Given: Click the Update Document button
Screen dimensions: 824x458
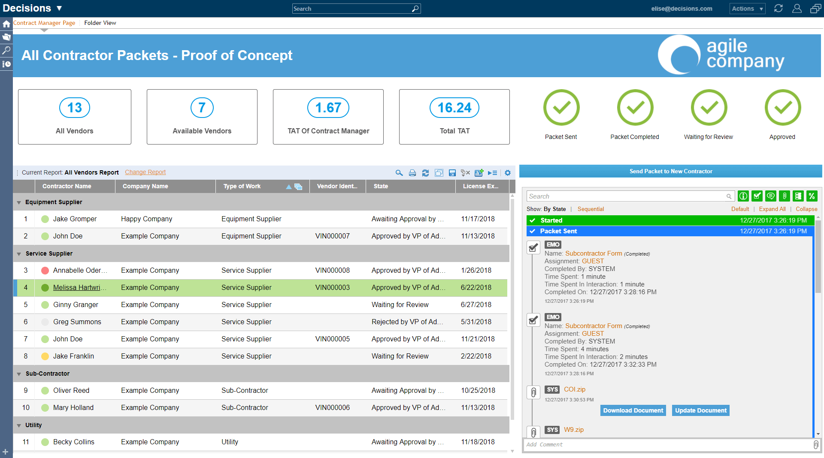Looking at the screenshot, I should [701, 410].
